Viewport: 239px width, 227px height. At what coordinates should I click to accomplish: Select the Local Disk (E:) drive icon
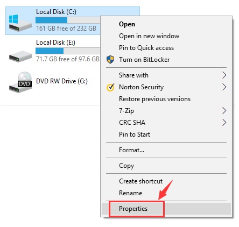tap(20, 56)
